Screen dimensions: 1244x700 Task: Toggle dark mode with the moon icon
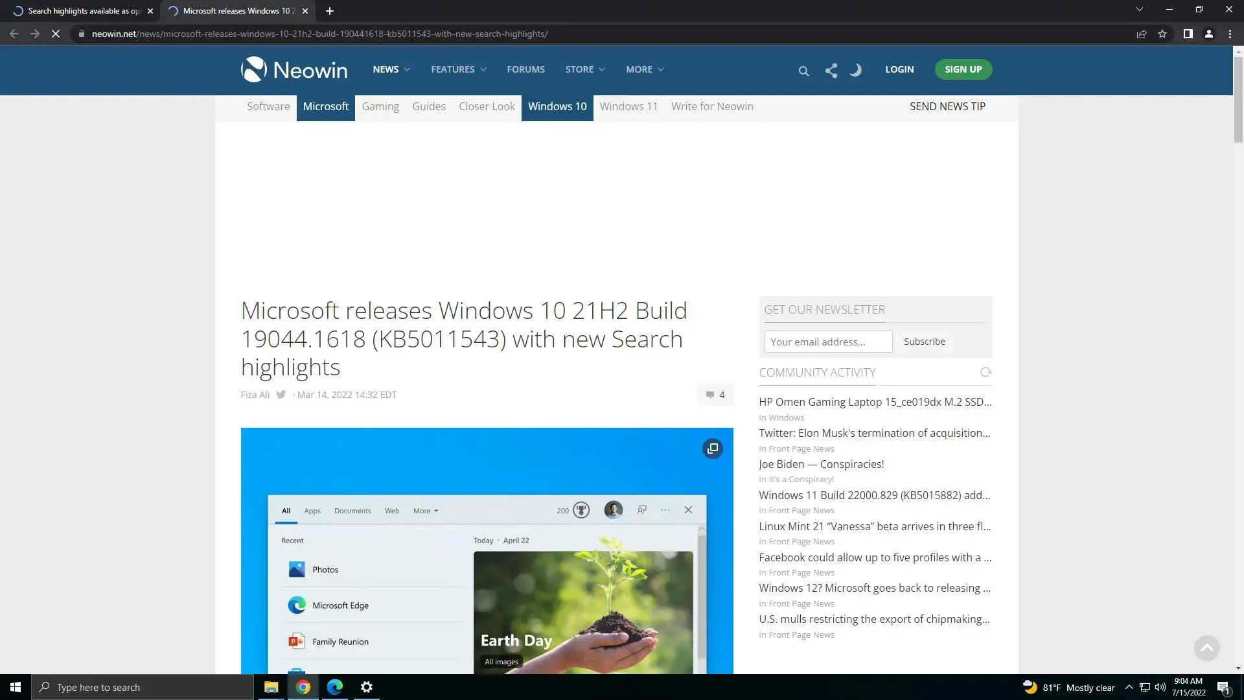click(855, 70)
